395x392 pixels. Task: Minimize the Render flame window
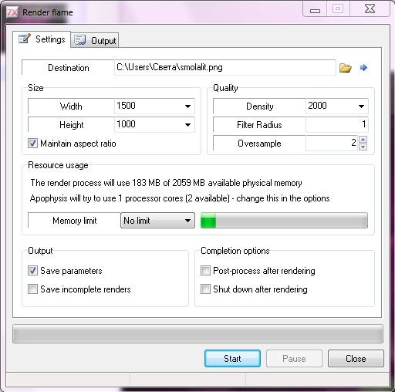click(x=315, y=10)
